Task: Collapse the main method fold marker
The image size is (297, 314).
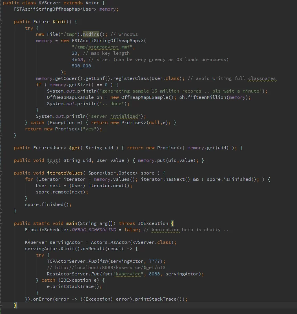Action: tap(1, 223)
